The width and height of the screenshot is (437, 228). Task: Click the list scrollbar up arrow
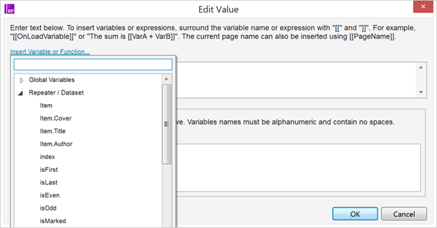(x=167, y=79)
